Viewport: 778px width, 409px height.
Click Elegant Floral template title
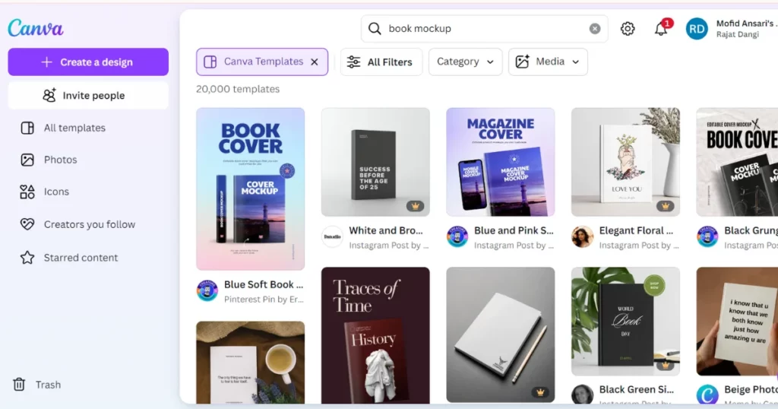point(636,231)
